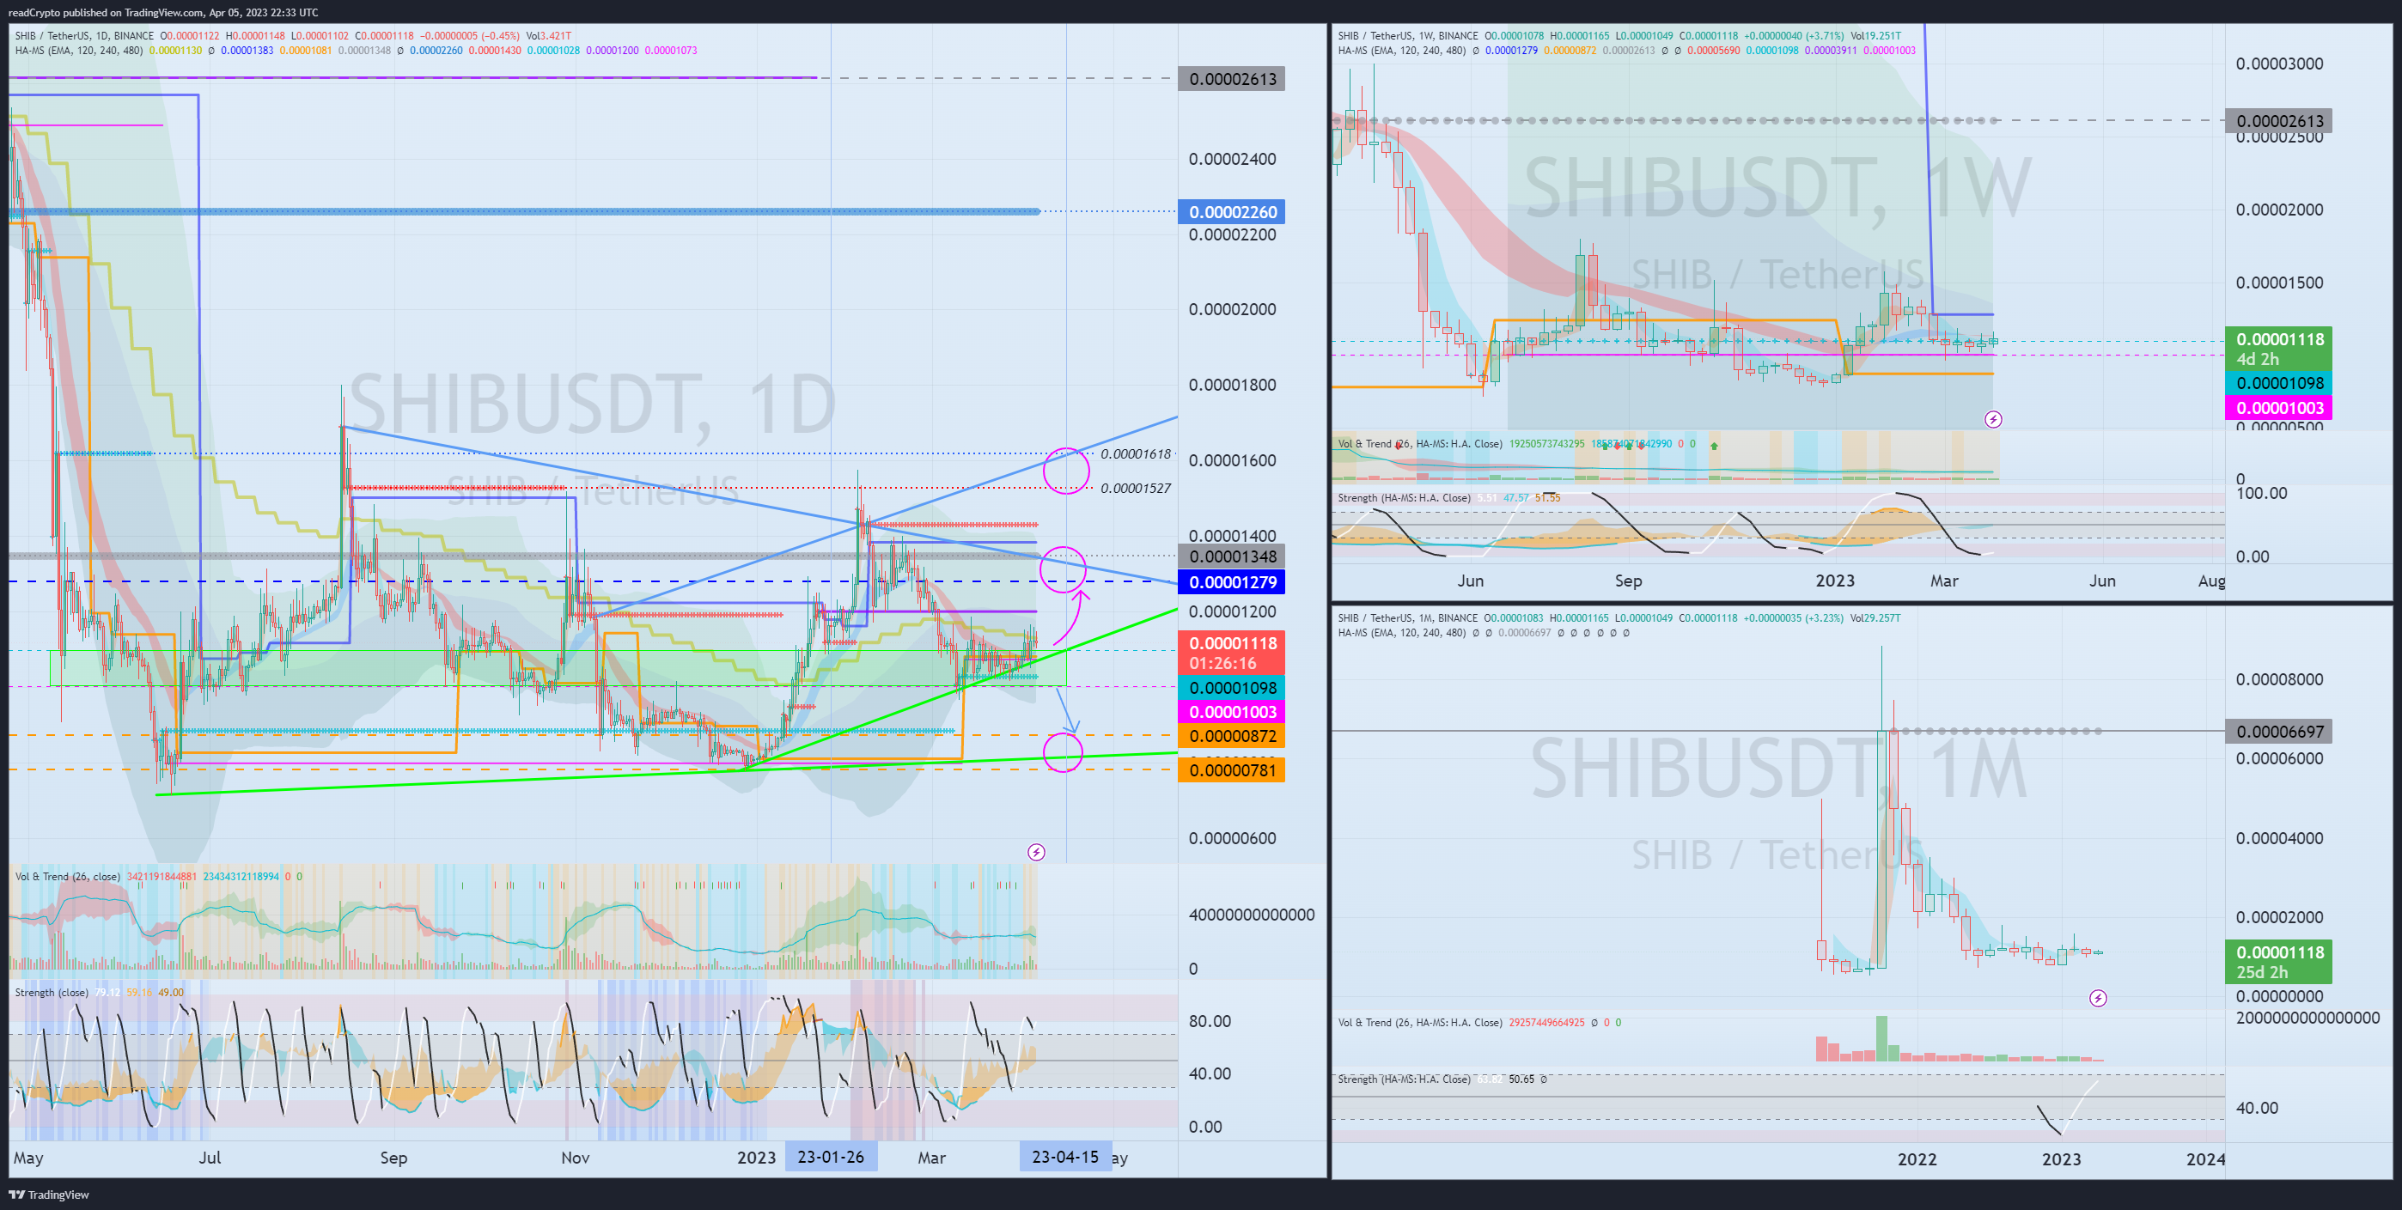Image resolution: width=2402 pixels, height=1210 pixels.
Task: Click the 1D chart's HA-MS (EMA, 120, 240, 480) legend
Action: click(x=78, y=51)
